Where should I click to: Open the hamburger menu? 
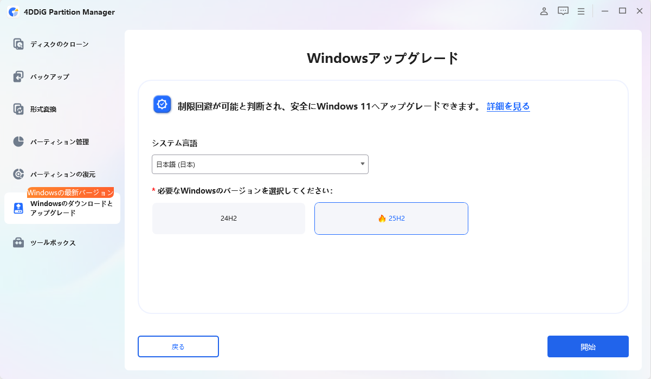click(581, 11)
